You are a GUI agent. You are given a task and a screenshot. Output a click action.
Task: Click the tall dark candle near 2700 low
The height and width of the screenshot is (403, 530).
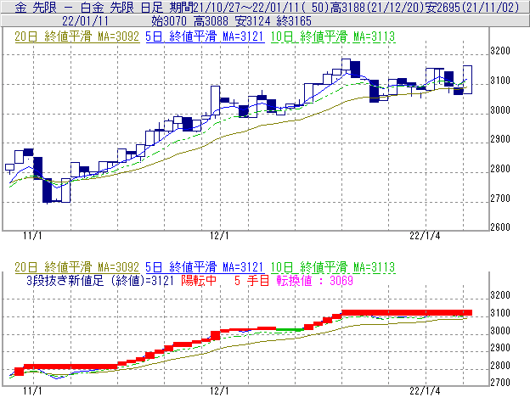pyautogui.click(x=48, y=180)
